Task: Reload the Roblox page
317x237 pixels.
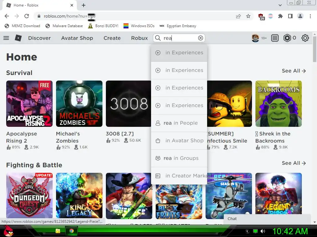Action: coord(27,16)
